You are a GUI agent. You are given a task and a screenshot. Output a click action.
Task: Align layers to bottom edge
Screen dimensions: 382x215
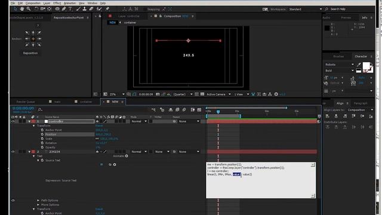click(x=371, y=116)
